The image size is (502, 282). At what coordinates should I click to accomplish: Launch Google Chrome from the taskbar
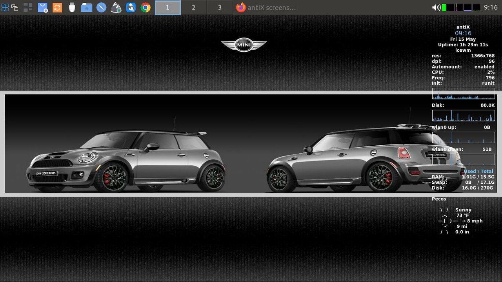point(146,7)
